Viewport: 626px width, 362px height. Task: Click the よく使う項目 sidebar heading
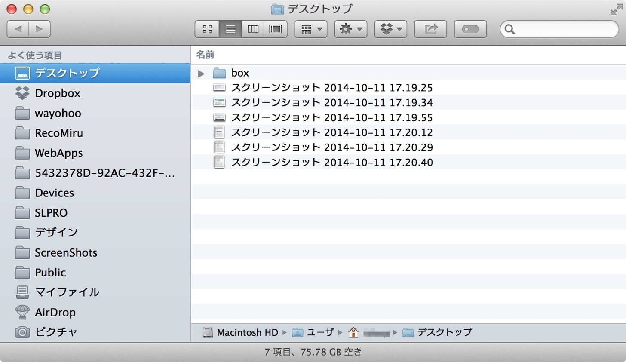pos(35,55)
